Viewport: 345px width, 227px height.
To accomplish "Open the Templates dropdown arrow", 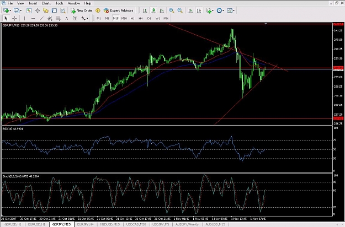I will (233, 10).
